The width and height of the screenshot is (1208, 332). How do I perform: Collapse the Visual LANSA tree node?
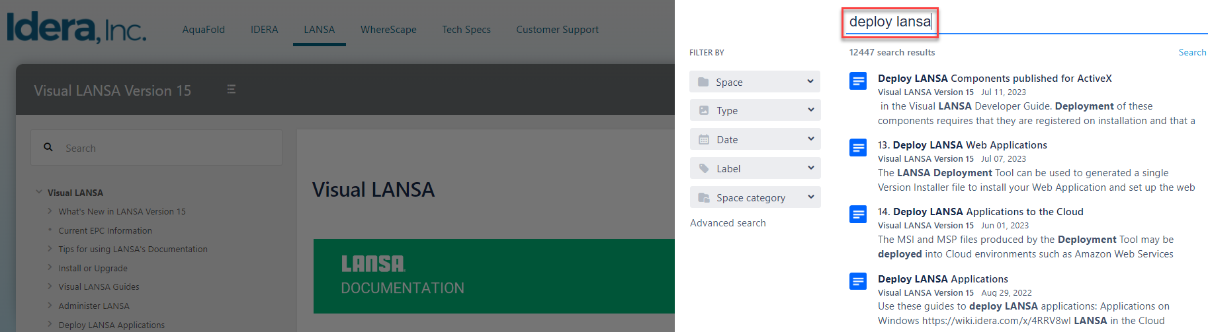click(39, 192)
